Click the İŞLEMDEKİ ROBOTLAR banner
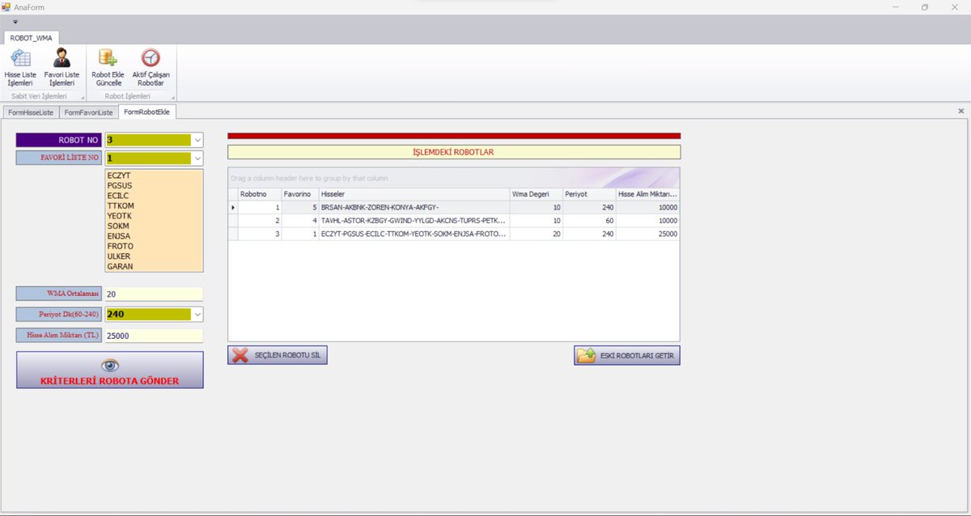971x516 pixels. pos(454,152)
